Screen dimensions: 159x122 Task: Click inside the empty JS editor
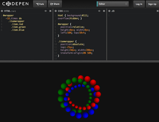click(x=133, y=37)
